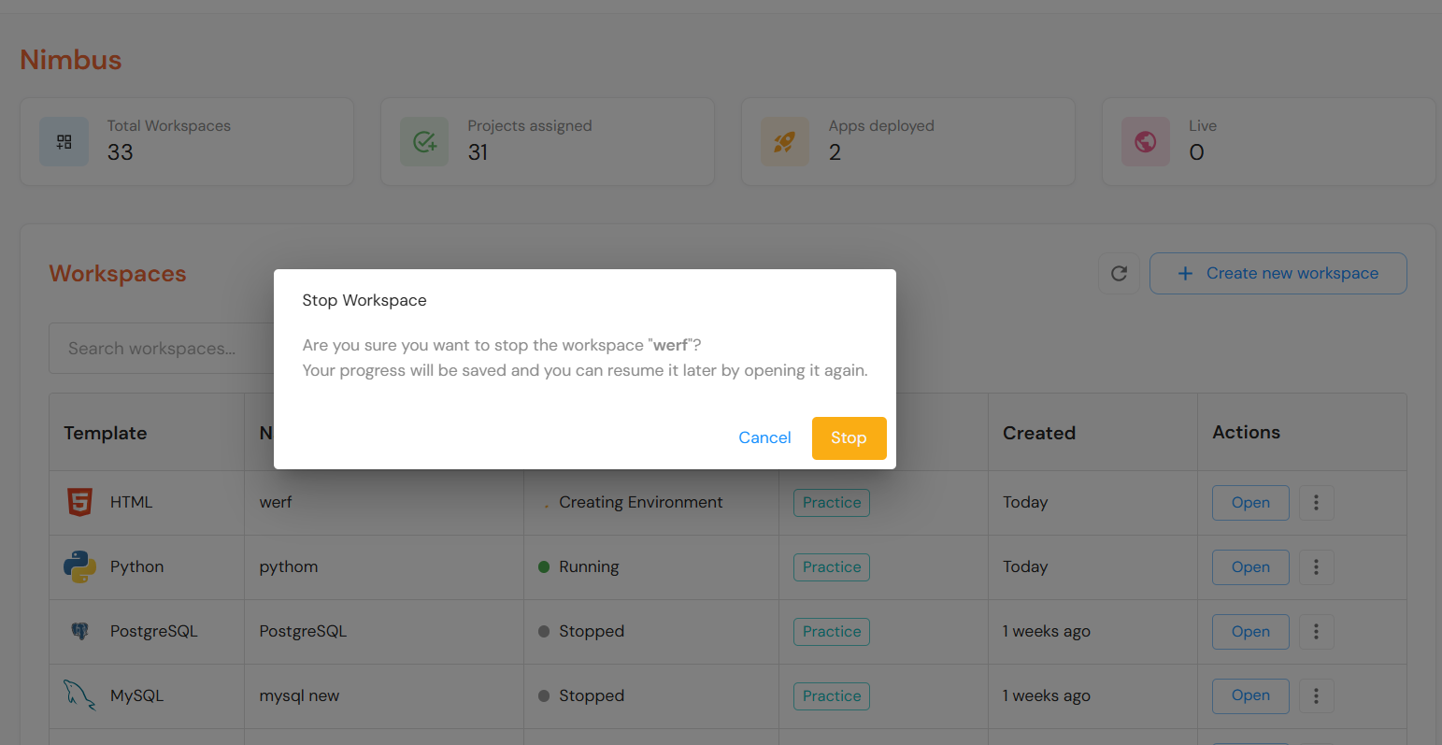Click the refresh workspaces icon
This screenshot has width=1442, height=745.
click(x=1119, y=273)
